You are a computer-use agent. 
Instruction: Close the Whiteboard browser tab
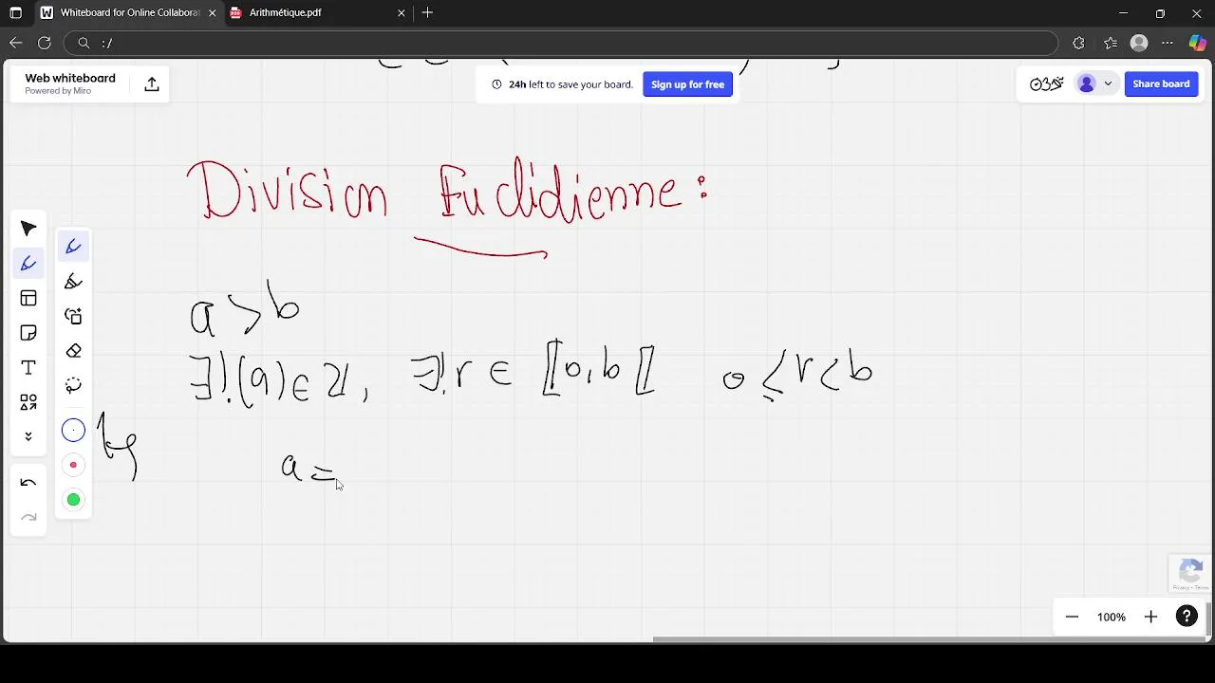point(212,13)
